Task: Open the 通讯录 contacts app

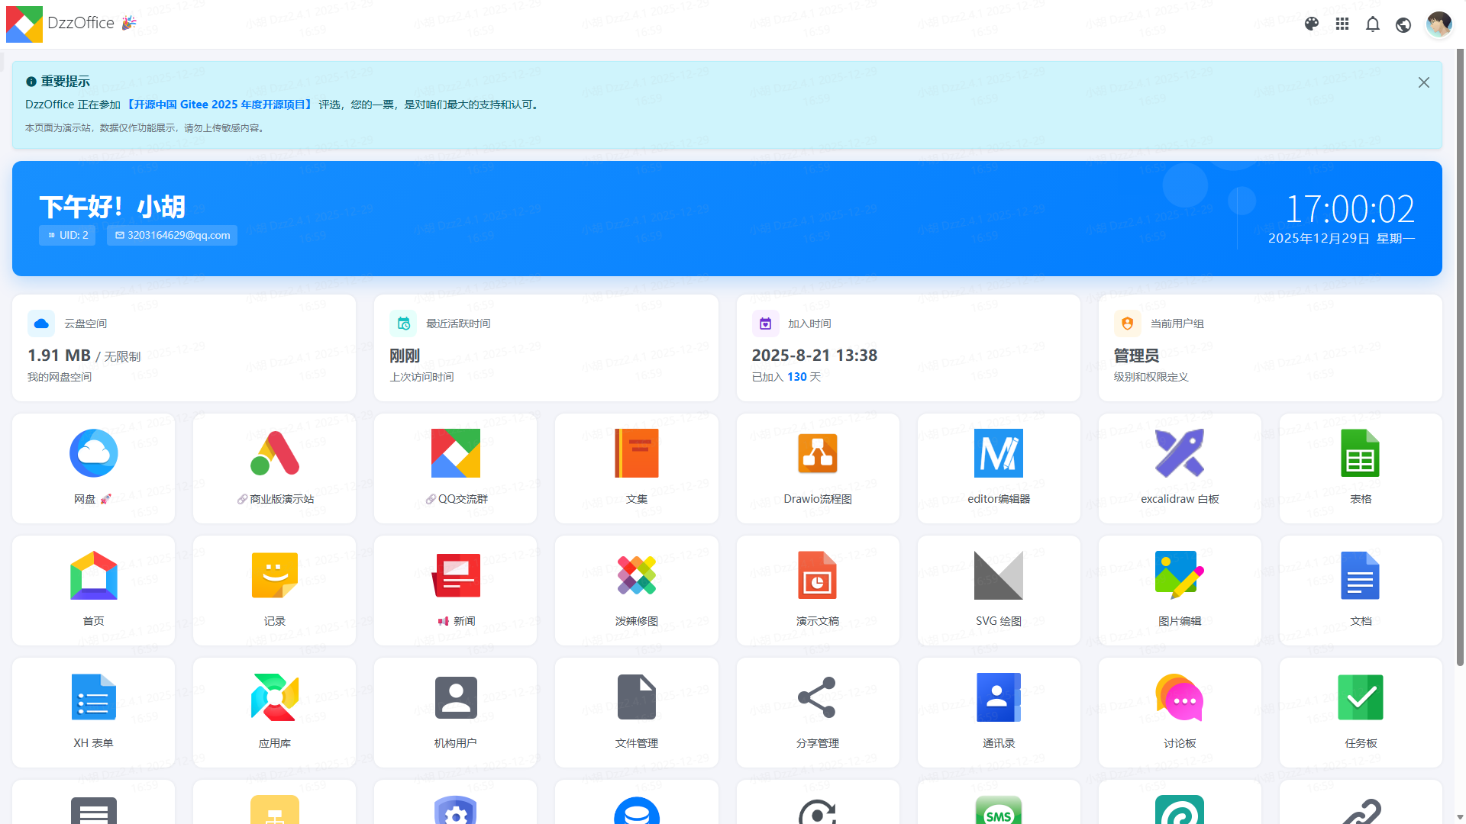Action: pos(999,712)
